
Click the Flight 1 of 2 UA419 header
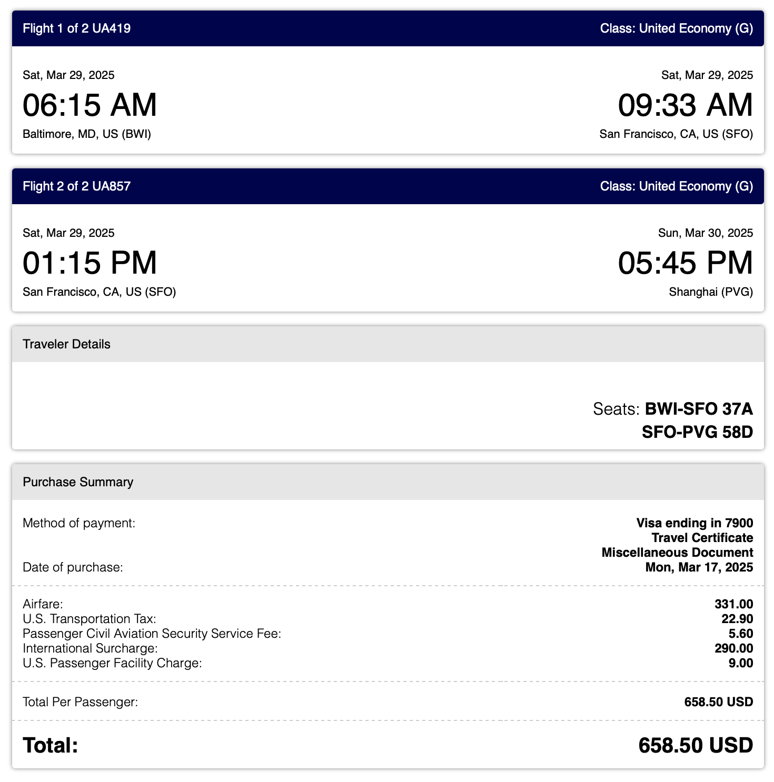77,28
